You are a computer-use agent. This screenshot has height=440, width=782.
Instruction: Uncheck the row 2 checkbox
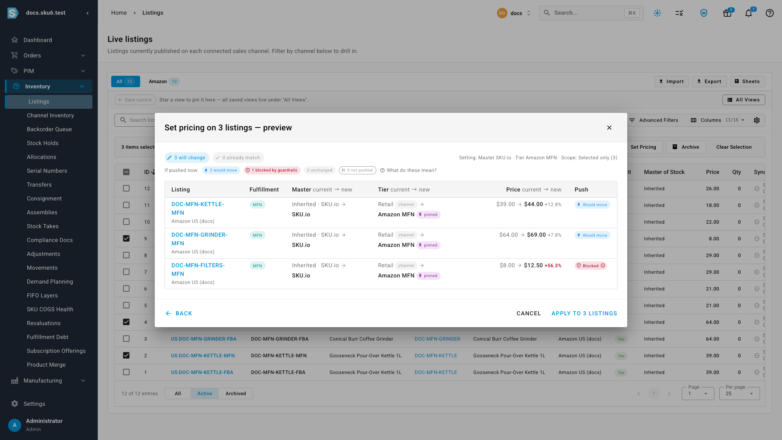tap(126, 355)
